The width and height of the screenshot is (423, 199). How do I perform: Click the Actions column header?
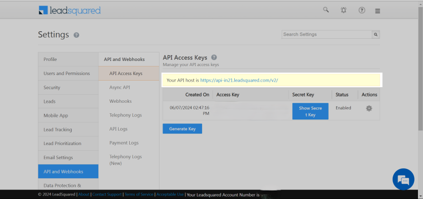[x=369, y=95]
